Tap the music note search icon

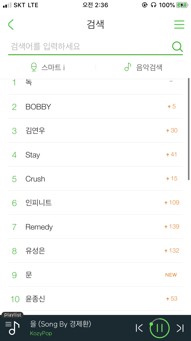[128, 67]
